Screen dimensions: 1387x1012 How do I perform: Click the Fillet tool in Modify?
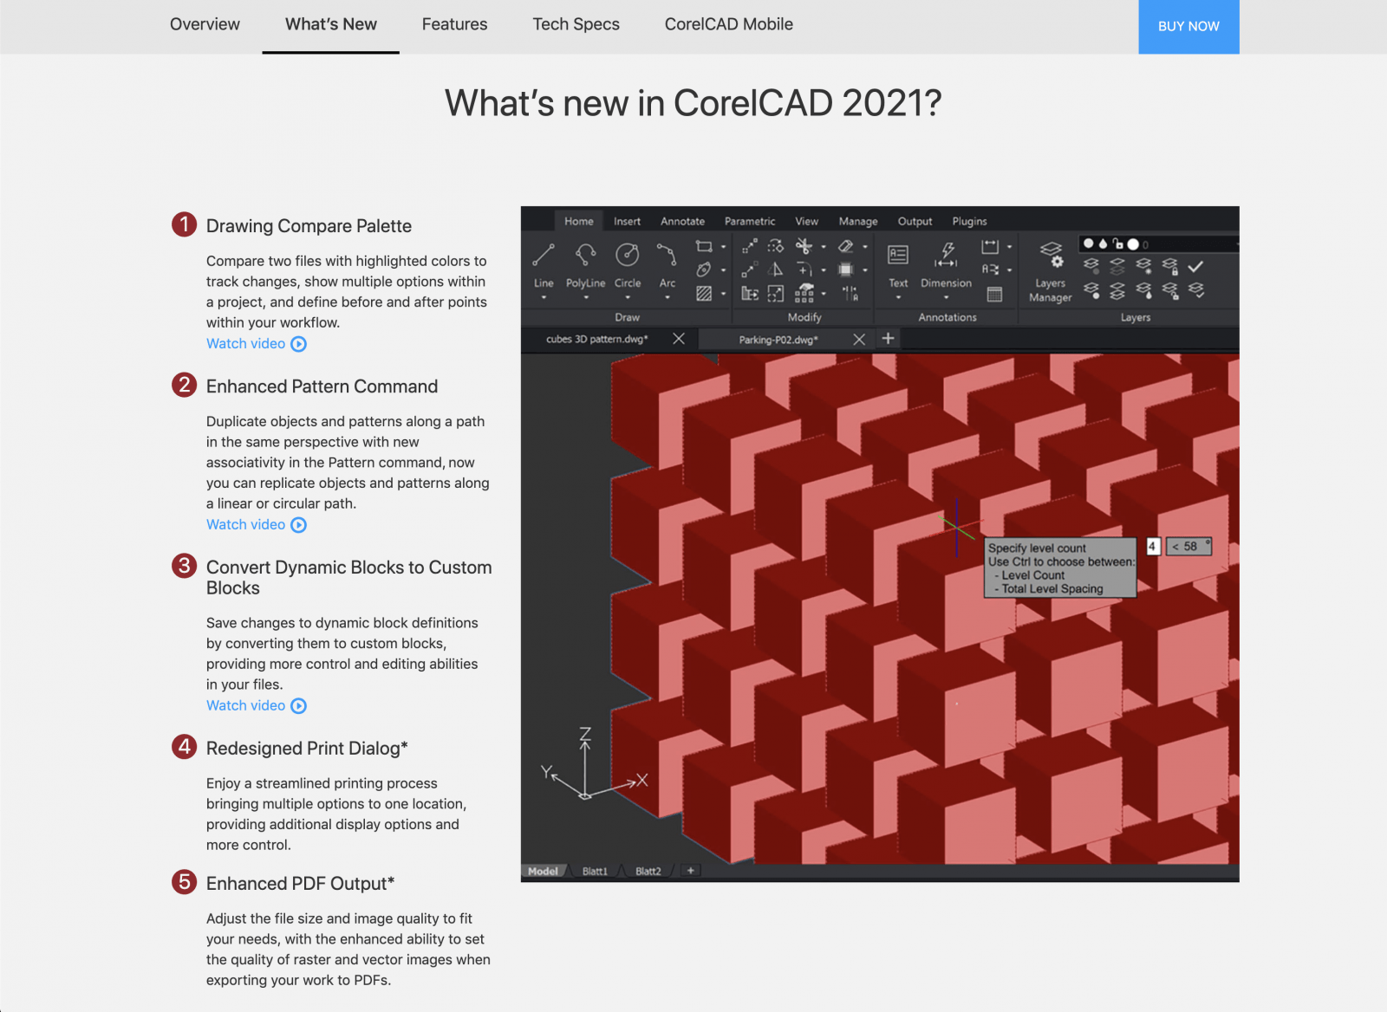(x=804, y=269)
